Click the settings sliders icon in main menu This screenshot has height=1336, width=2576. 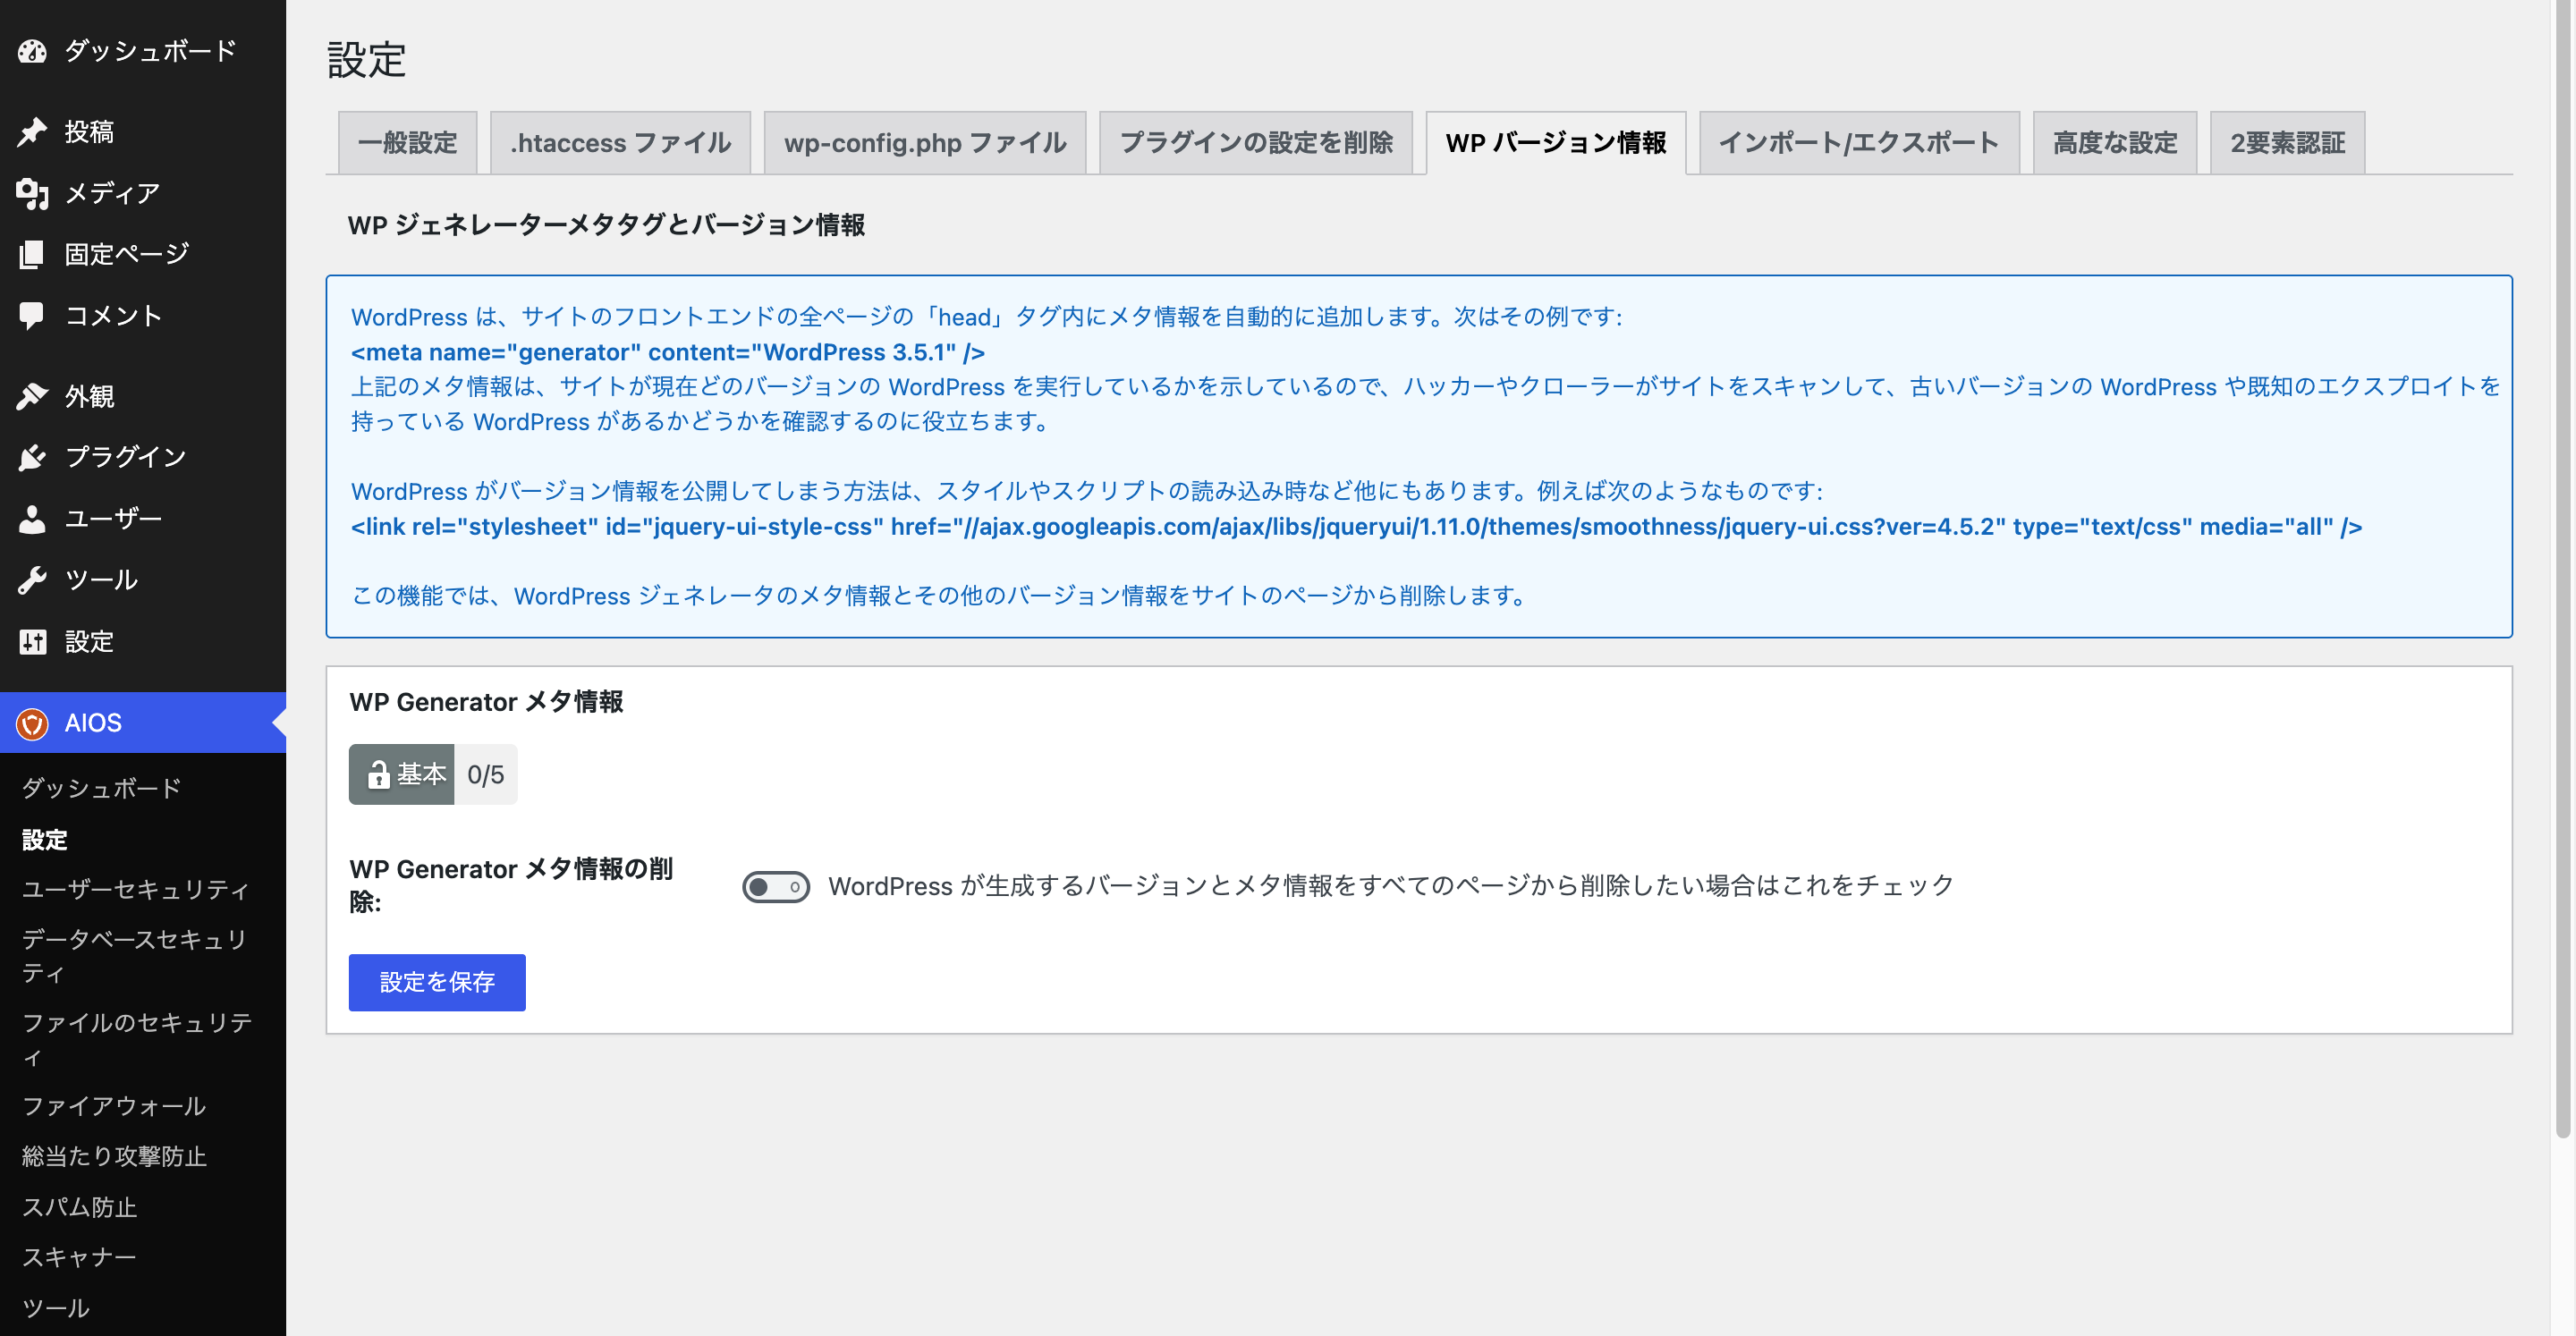(32, 641)
